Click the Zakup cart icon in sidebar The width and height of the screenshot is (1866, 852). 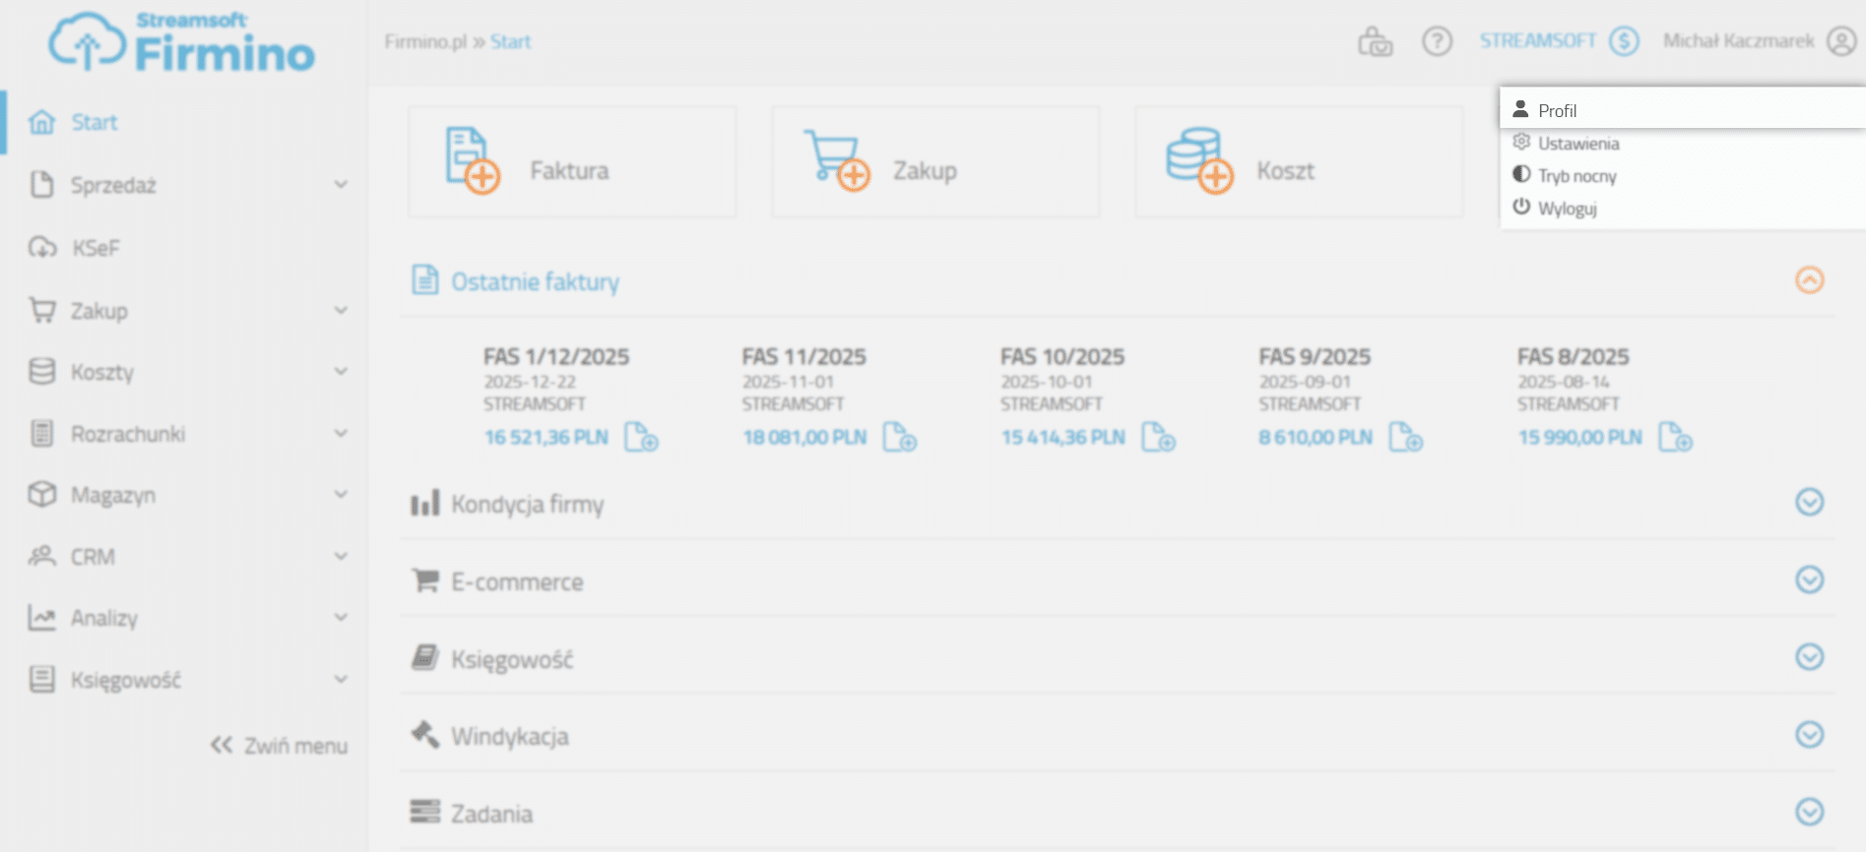[x=41, y=310]
